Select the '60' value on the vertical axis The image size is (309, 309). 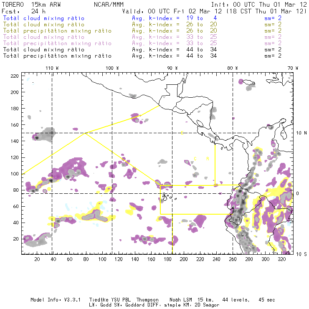(x=16, y=206)
